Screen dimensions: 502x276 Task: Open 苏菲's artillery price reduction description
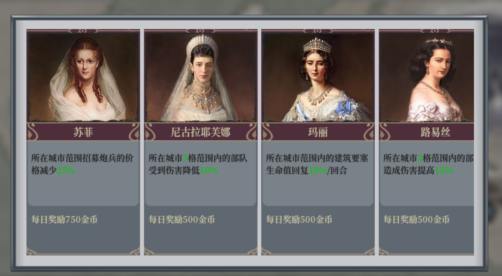point(82,164)
